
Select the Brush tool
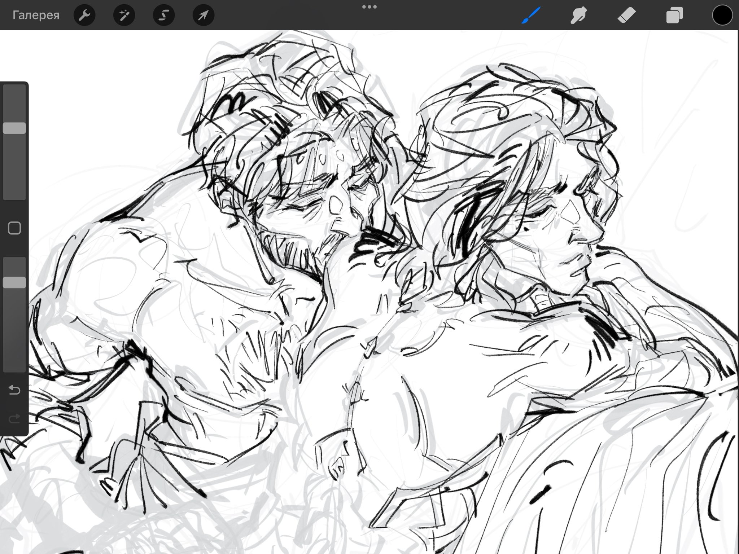531,15
